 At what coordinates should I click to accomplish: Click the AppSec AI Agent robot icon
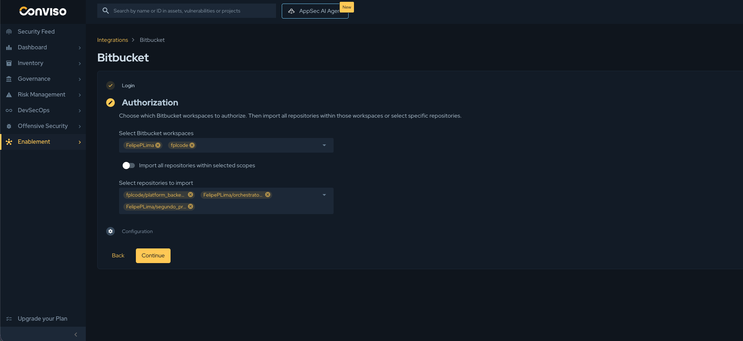[x=291, y=11]
